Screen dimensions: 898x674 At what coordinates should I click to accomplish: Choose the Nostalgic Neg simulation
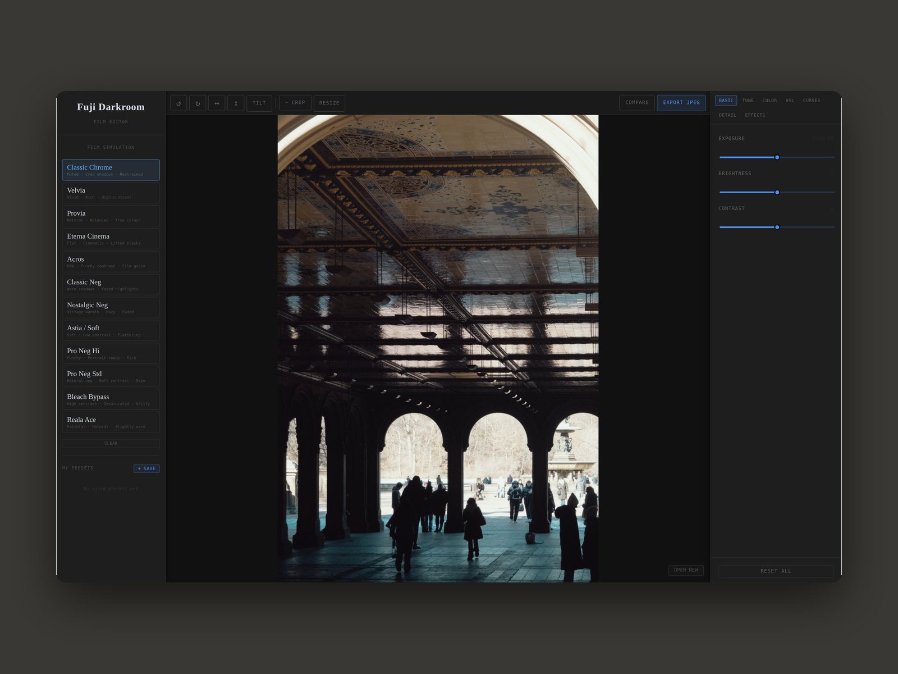pyautogui.click(x=111, y=308)
